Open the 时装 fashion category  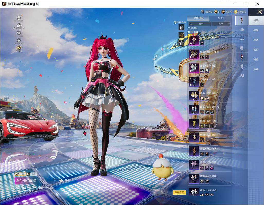click(x=256, y=20)
